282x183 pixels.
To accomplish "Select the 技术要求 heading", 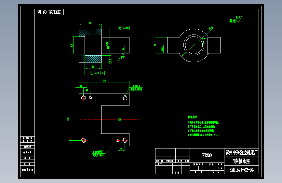I will (193, 117).
